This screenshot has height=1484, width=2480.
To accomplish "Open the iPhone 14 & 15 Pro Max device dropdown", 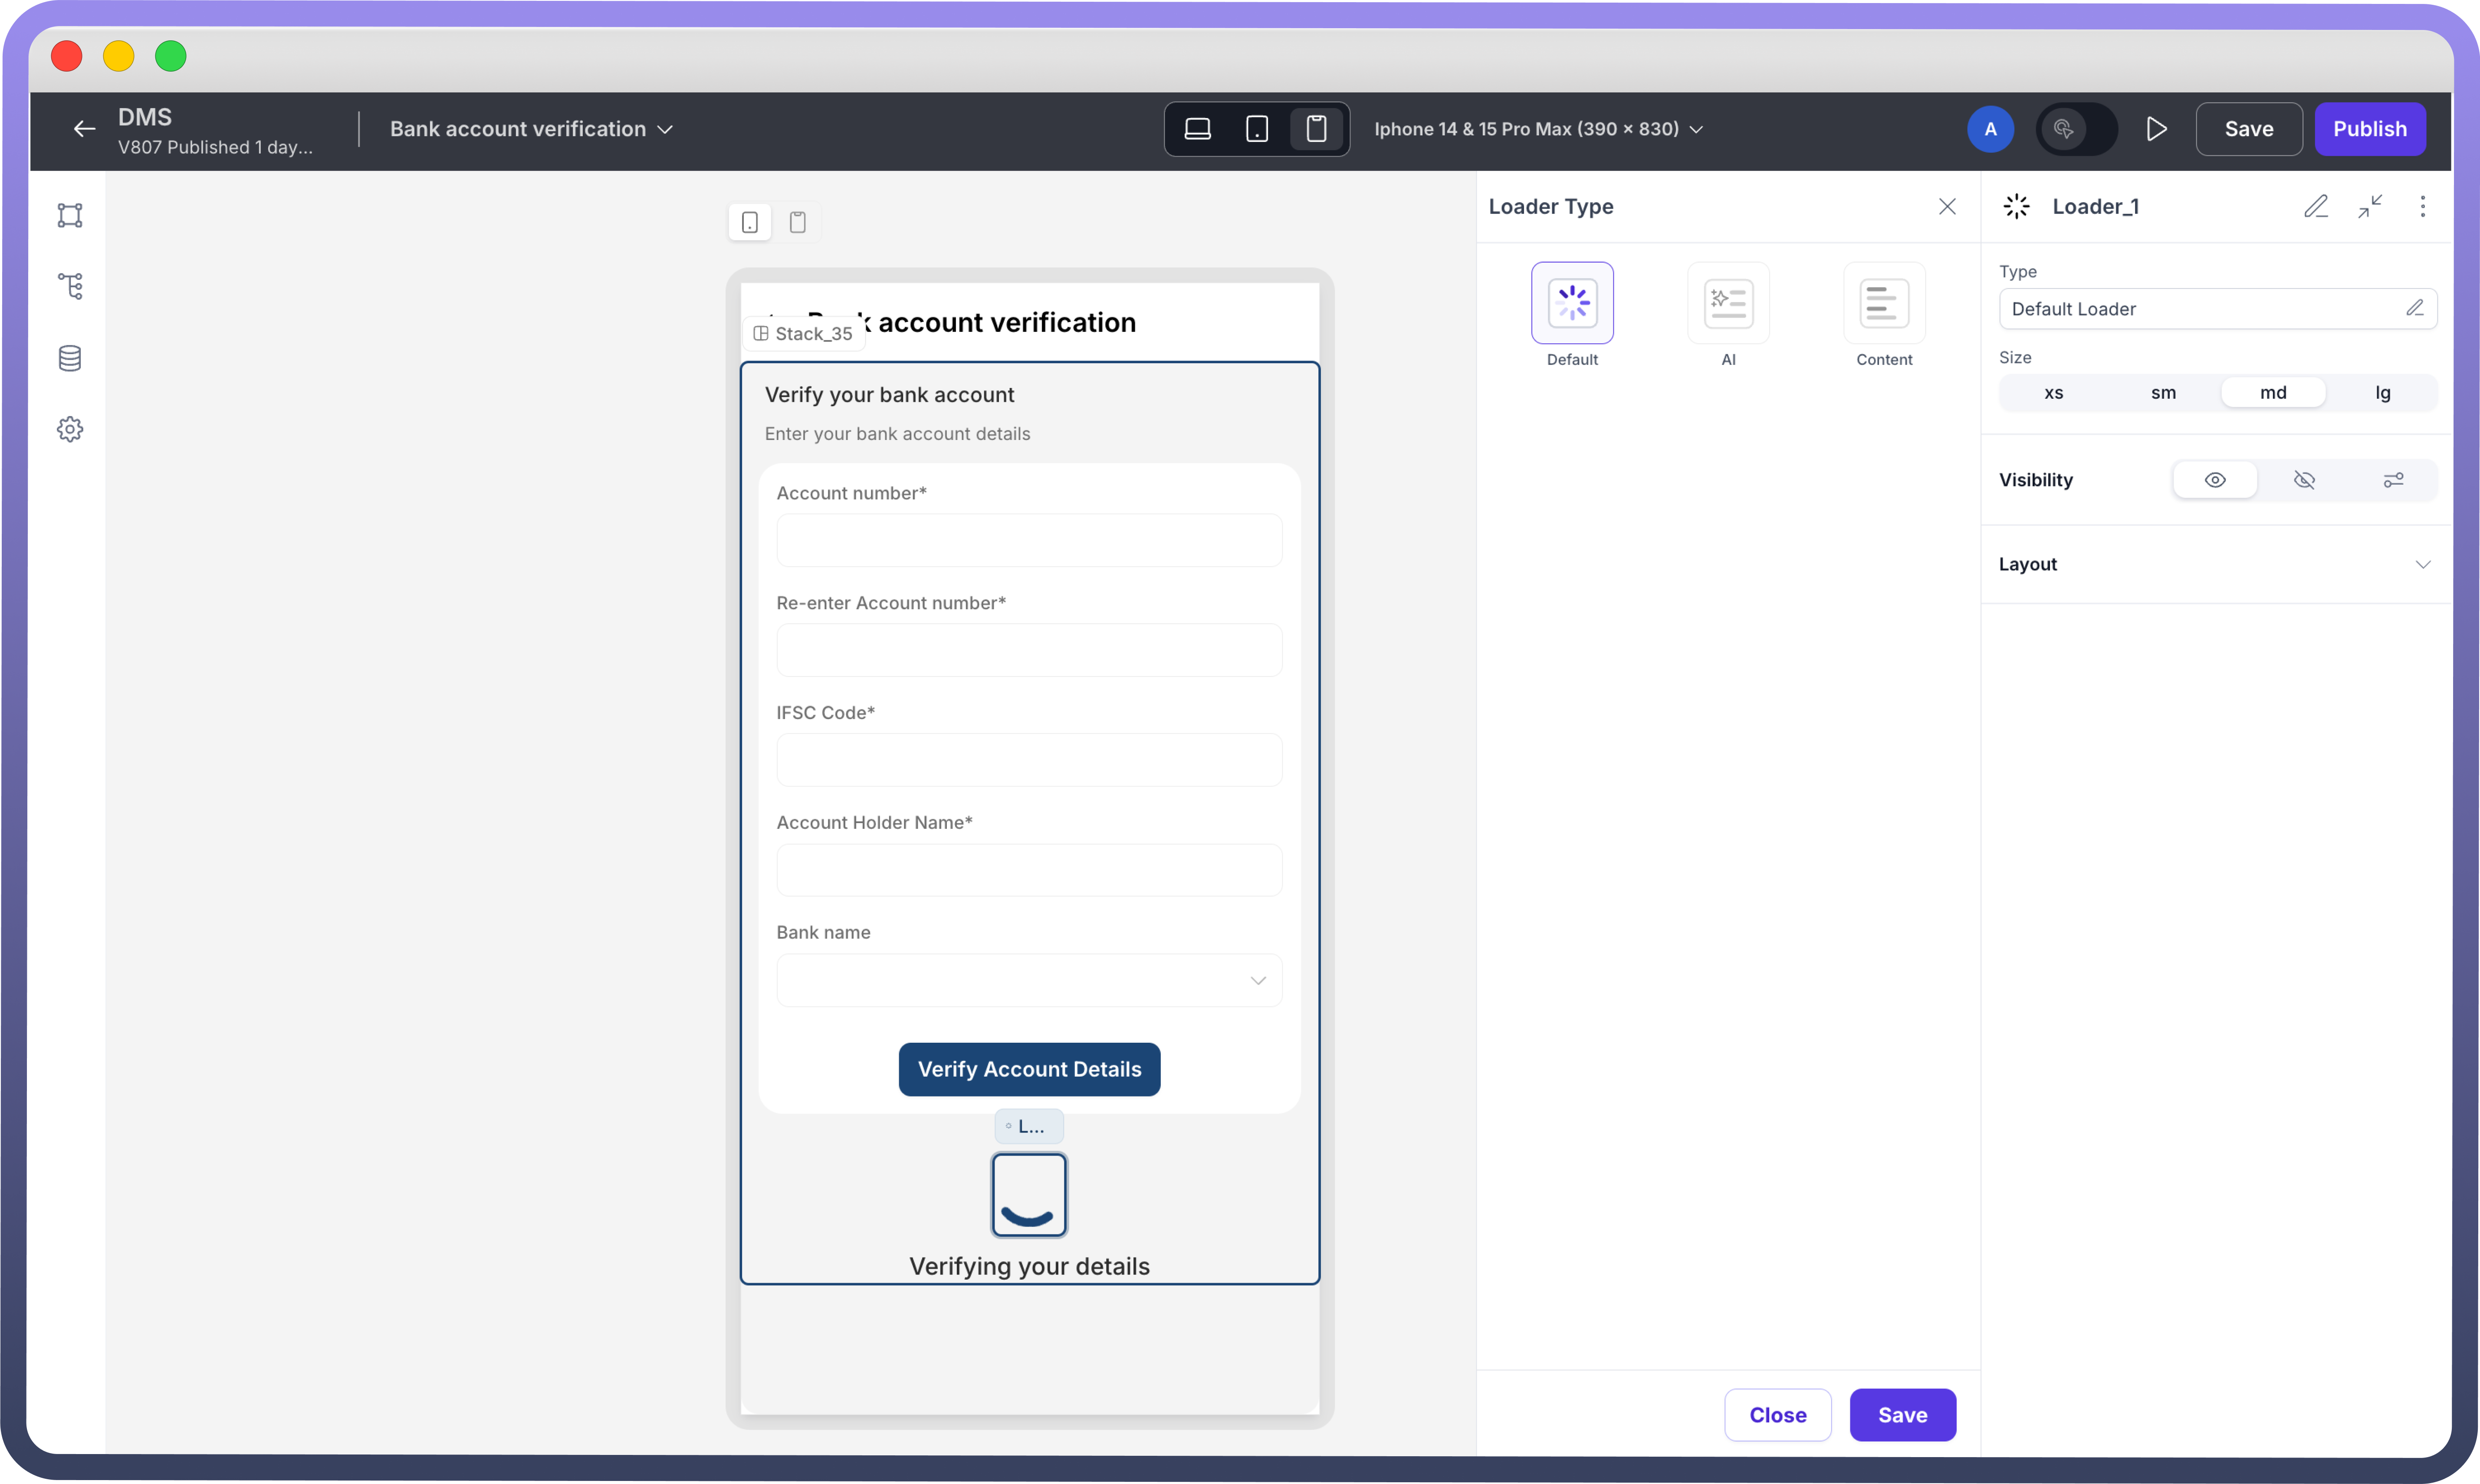I will (1538, 129).
